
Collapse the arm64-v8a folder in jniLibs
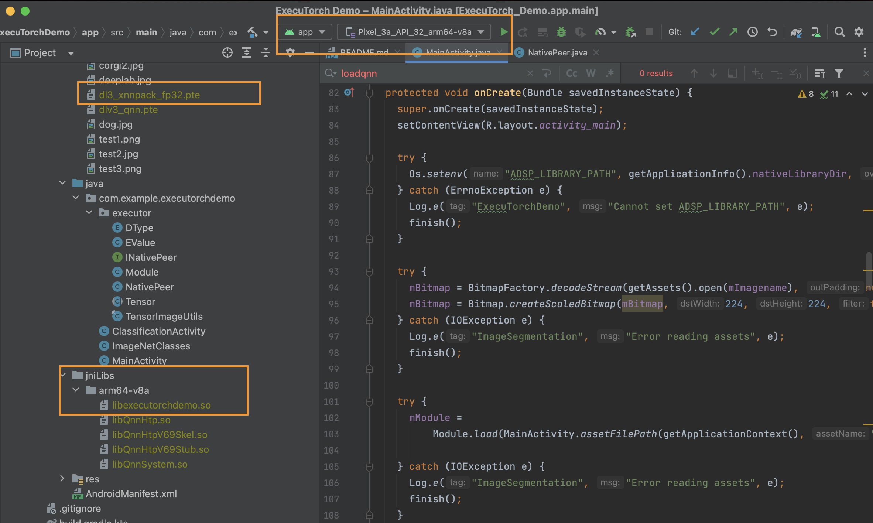pyautogui.click(x=76, y=390)
